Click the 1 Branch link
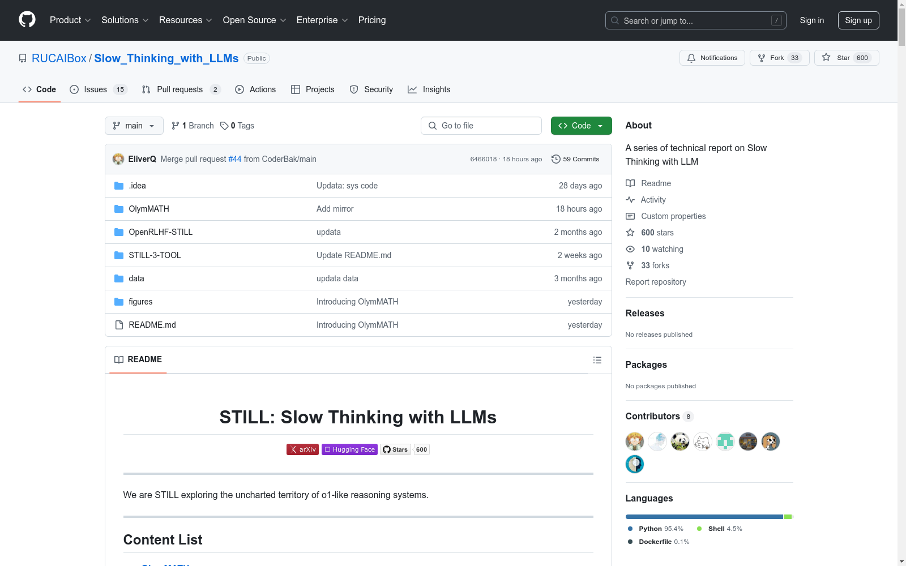Viewport: 906px width, 566px height. 193,126
